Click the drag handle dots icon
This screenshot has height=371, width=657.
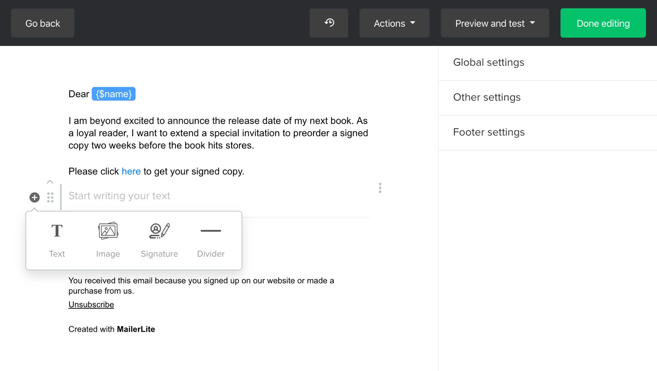(50, 197)
